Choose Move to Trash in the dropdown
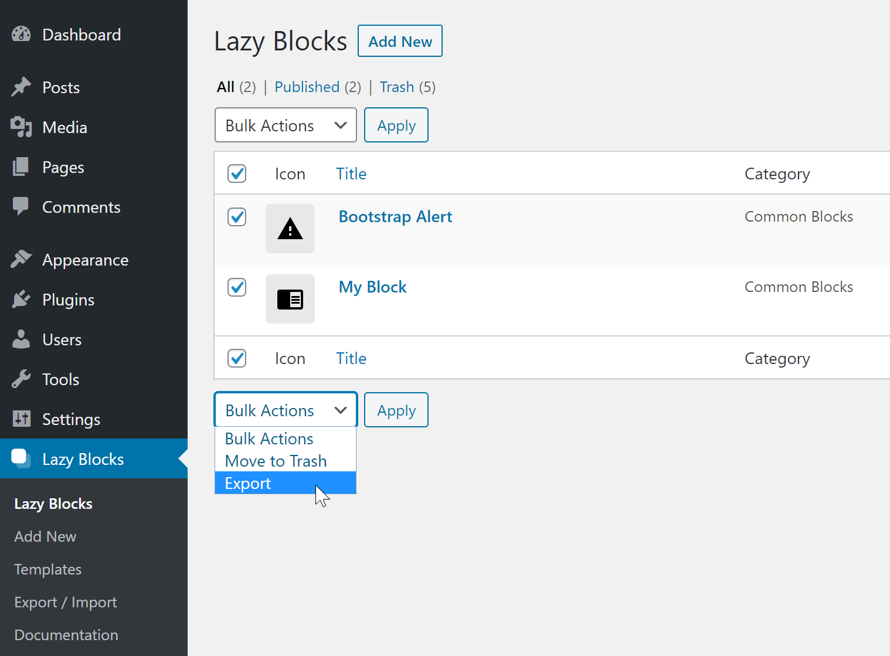The image size is (890, 656). tap(276, 461)
